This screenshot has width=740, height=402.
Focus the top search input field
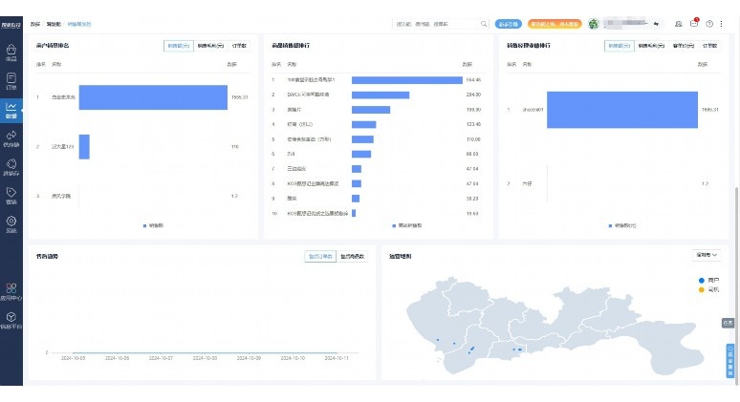437,24
